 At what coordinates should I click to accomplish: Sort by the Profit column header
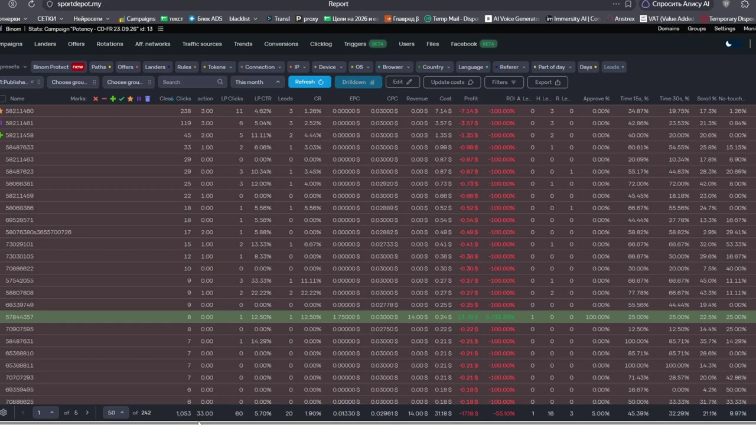(471, 99)
